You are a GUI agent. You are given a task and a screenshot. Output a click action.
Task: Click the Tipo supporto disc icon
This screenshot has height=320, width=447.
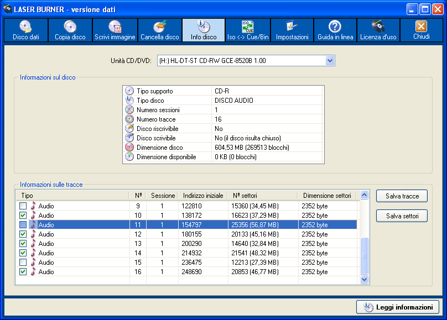coord(129,91)
